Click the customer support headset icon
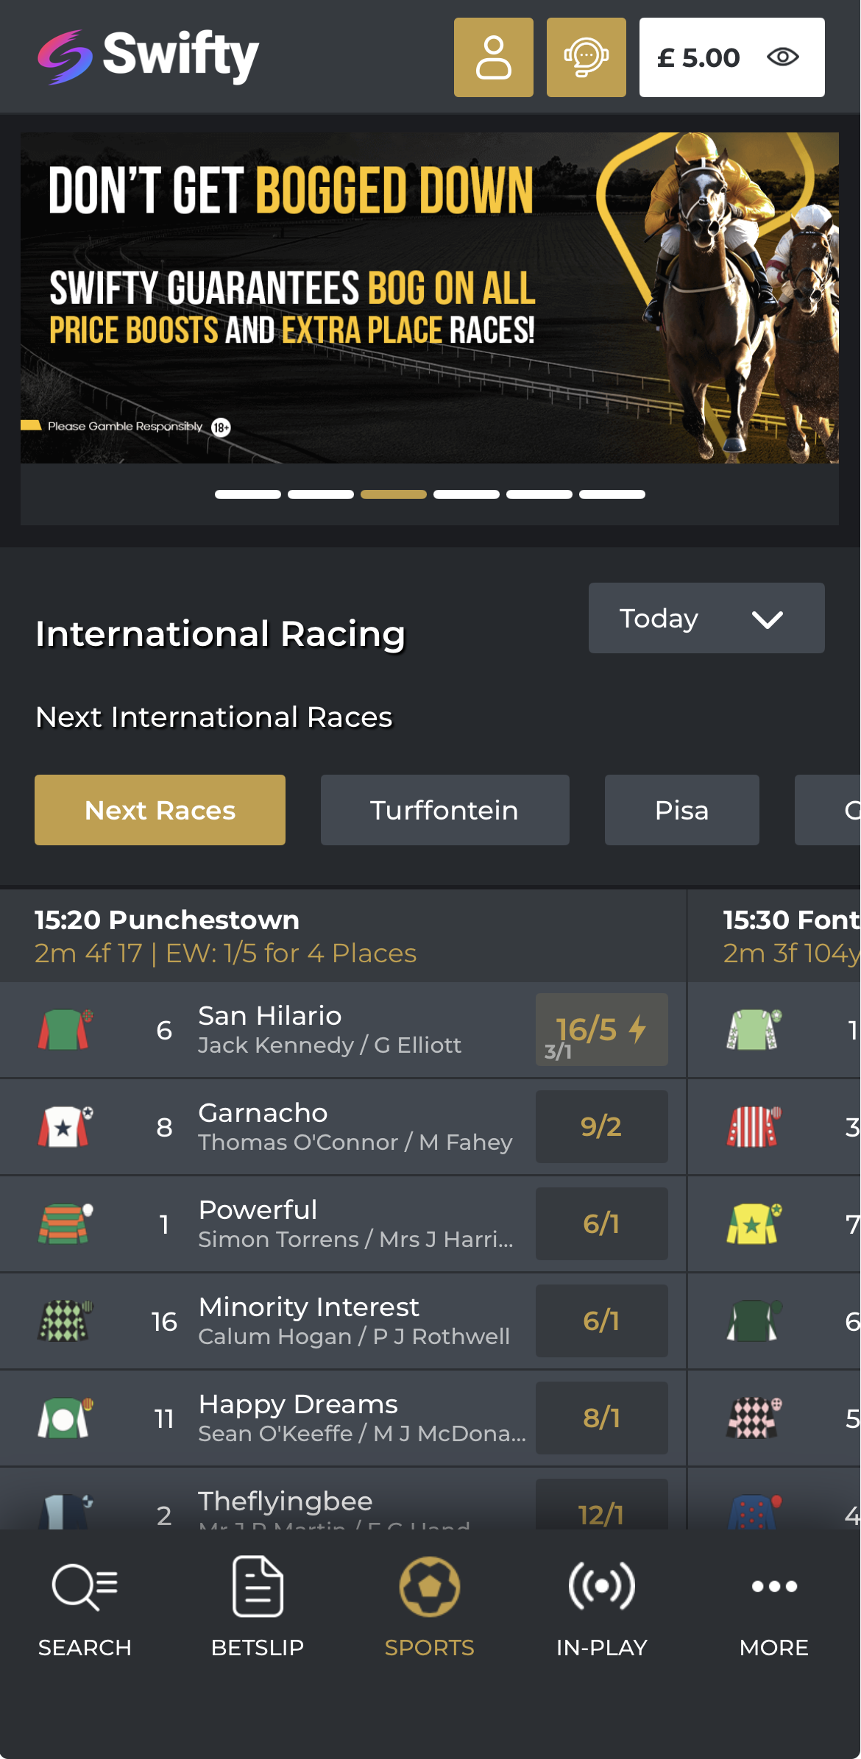The width and height of the screenshot is (861, 1759). click(585, 57)
